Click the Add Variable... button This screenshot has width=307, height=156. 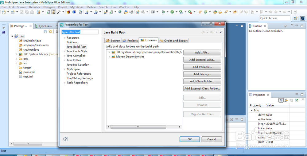(x=202, y=67)
